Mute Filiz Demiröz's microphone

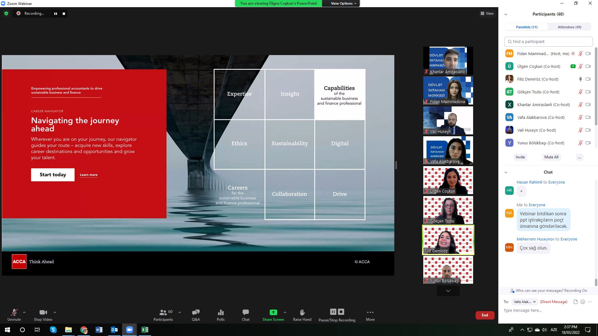tap(581, 79)
